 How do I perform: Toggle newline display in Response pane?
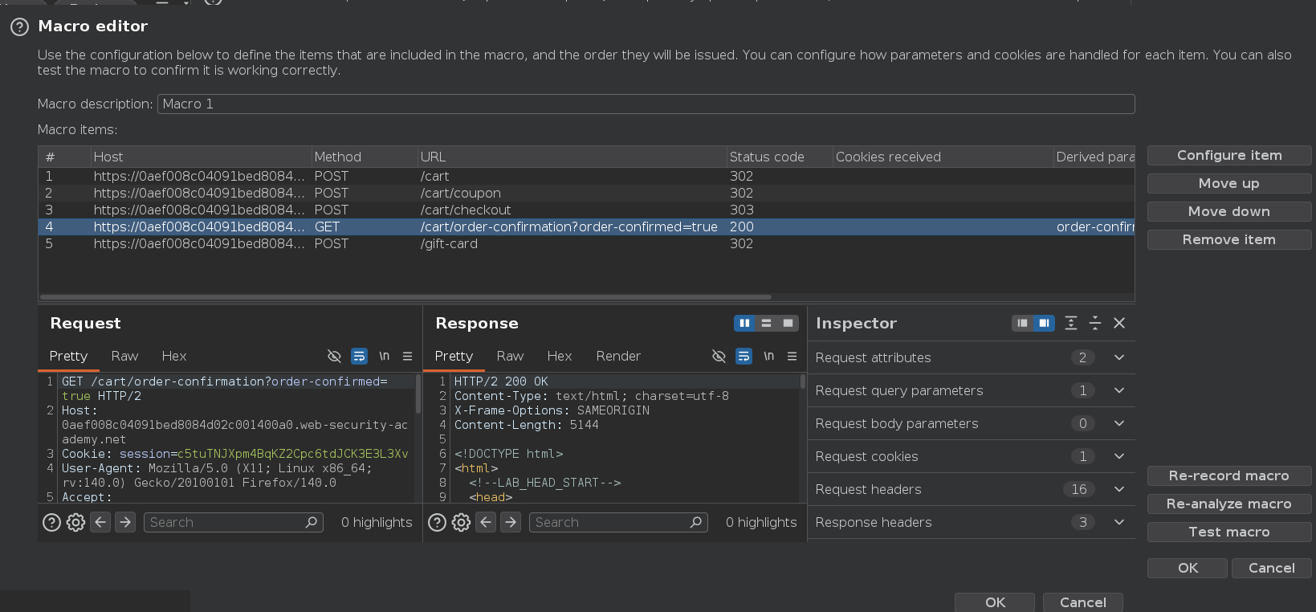pyautogui.click(x=768, y=356)
